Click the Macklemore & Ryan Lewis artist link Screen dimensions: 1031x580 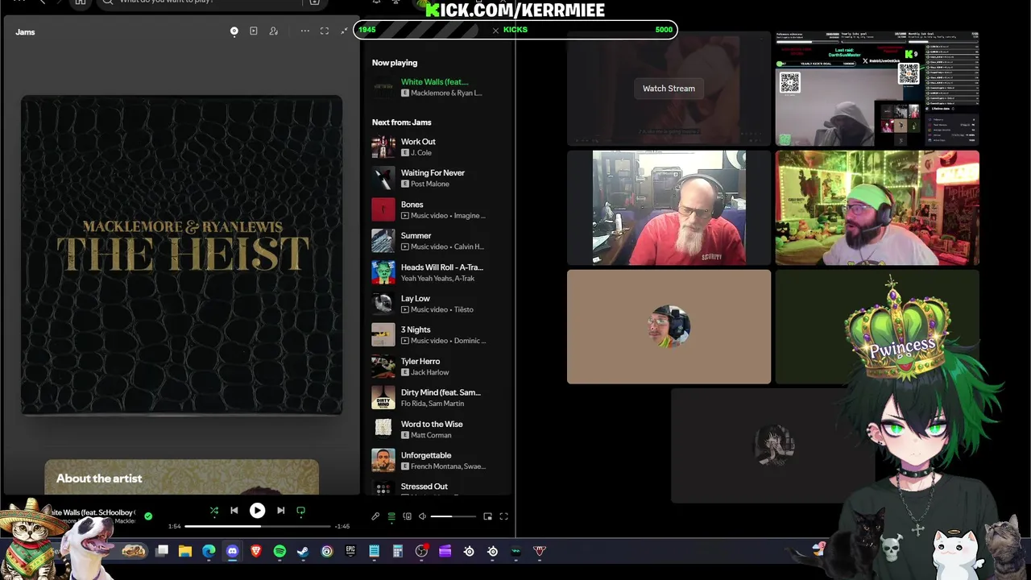click(446, 93)
